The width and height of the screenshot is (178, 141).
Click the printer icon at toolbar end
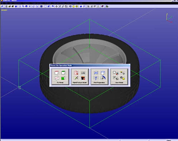click(107, 6)
